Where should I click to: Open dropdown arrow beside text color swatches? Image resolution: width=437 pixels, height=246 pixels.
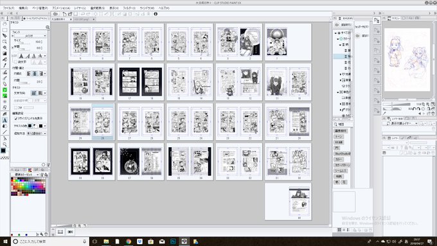[x=45, y=126]
